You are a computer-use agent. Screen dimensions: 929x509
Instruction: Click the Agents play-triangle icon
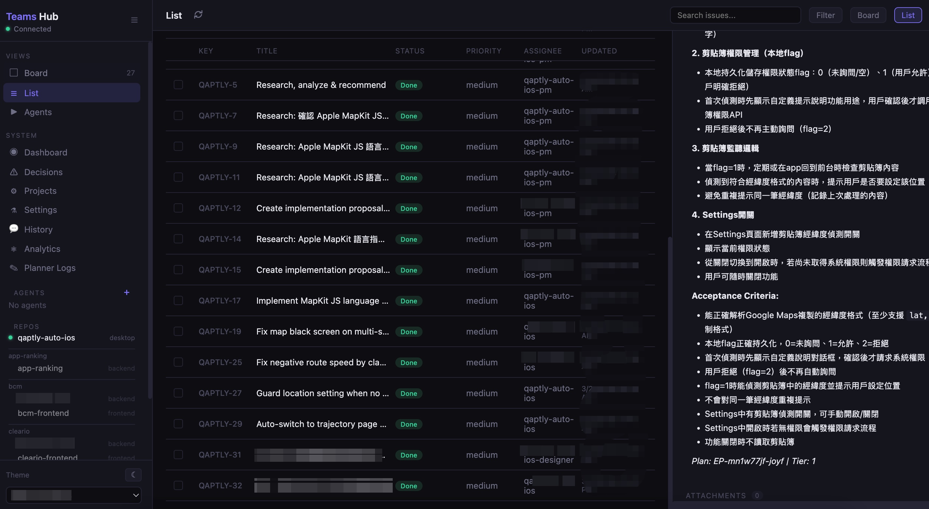pos(14,112)
